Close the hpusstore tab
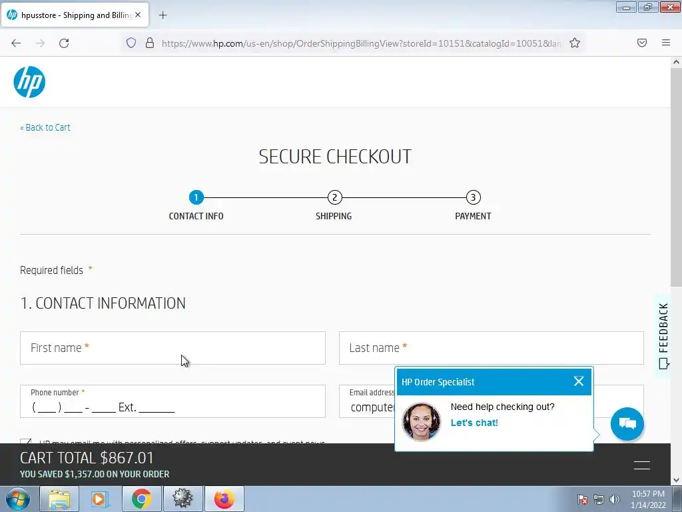Screen dimensions: 682x512 [138, 15]
